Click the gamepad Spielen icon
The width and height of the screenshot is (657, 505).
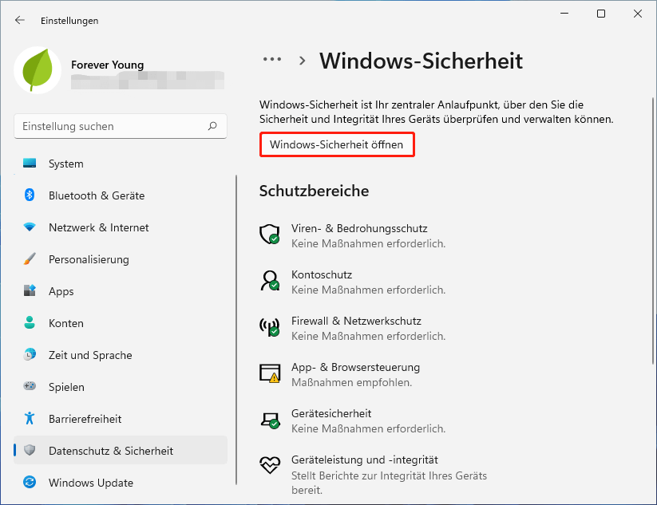point(30,385)
